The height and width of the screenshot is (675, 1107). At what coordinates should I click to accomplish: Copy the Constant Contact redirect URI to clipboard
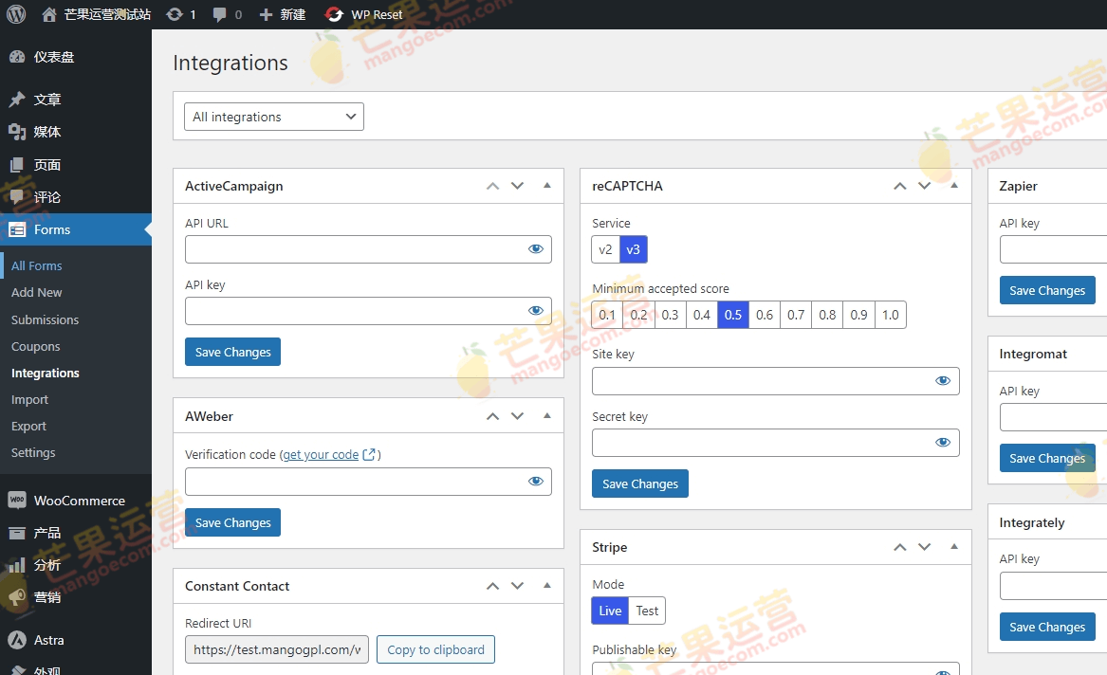pos(435,649)
